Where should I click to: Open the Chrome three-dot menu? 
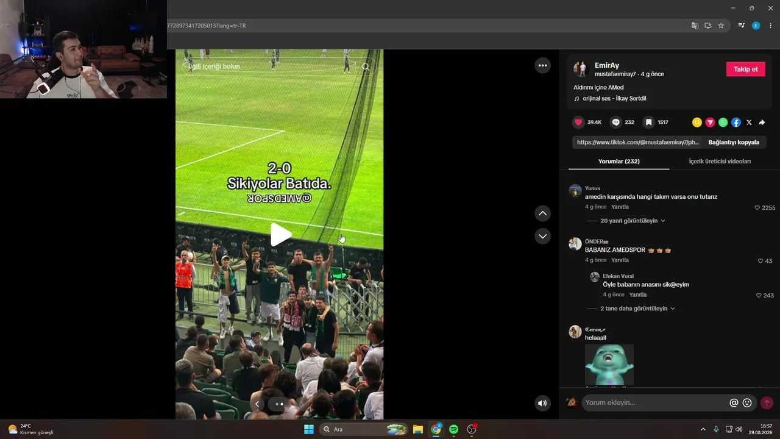tap(771, 26)
